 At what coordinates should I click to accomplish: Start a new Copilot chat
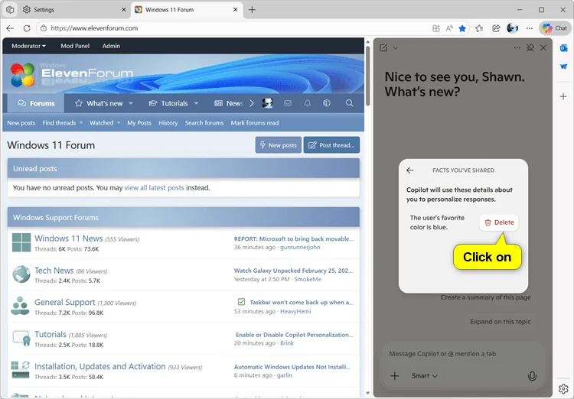pyautogui.click(x=383, y=48)
